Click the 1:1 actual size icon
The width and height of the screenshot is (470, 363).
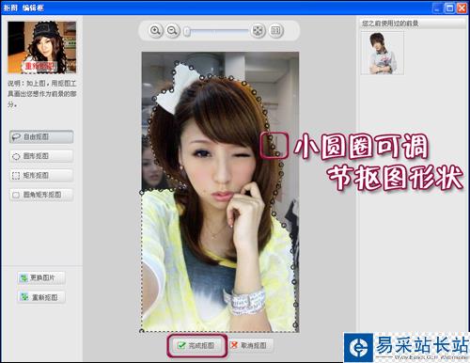[275, 31]
